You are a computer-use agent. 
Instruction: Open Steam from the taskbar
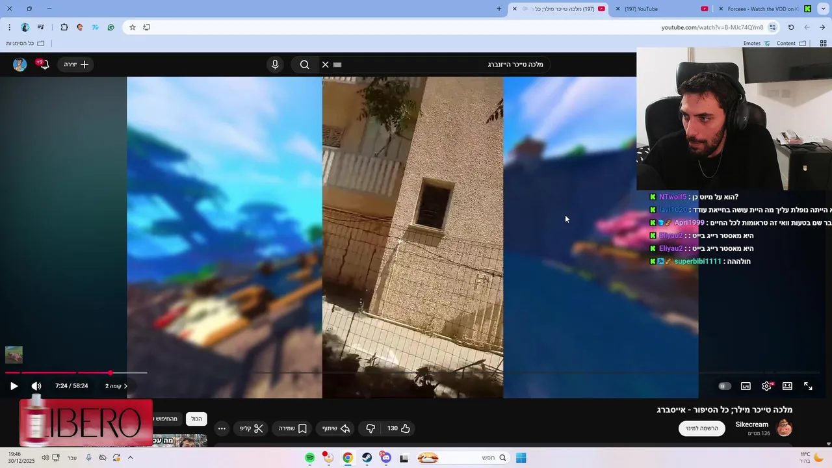coord(367,458)
